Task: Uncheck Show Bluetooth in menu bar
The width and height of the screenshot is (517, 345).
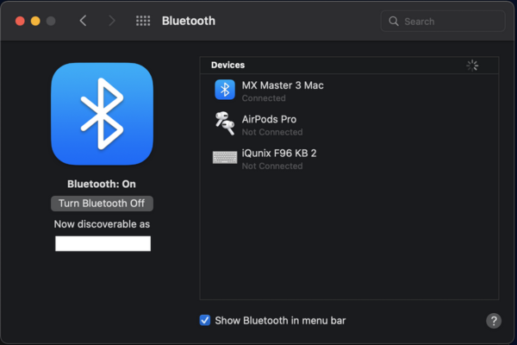Action: click(205, 320)
